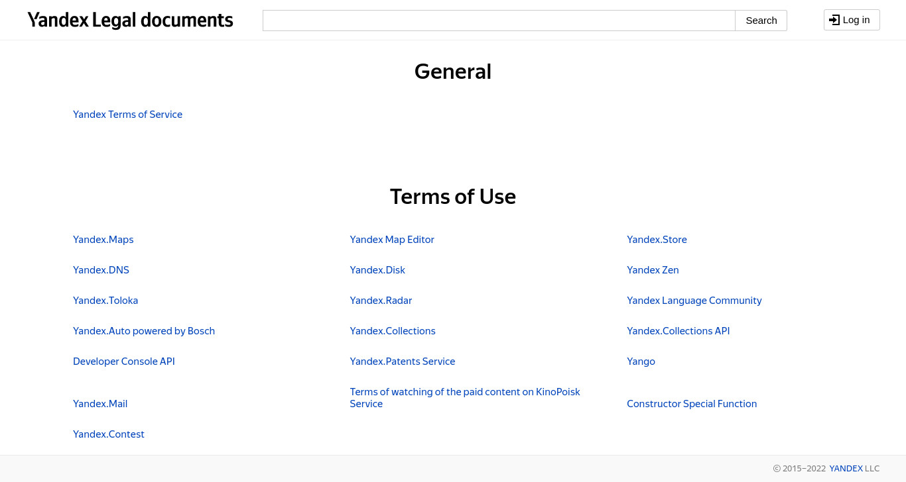This screenshot has width=906, height=482.
Task: Open Developer Console API link
Action: [x=124, y=361]
